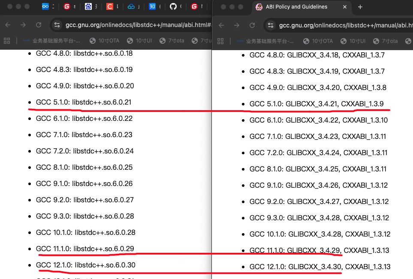Switch to the Baidu paw-icon tab
The height and width of the screenshot is (279, 413).
[88, 6]
